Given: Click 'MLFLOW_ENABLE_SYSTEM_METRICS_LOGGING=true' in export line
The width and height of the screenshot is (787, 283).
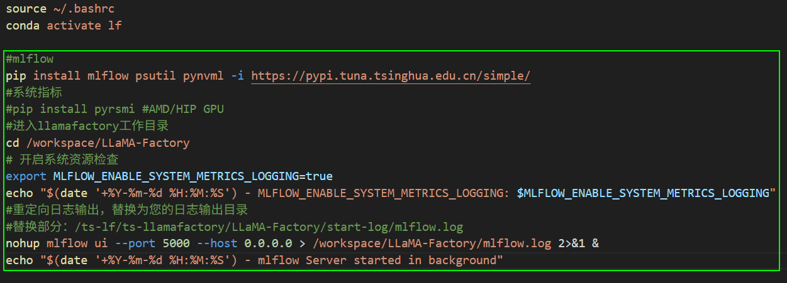Looking at the screenshot, I should (x=193, y=176).
